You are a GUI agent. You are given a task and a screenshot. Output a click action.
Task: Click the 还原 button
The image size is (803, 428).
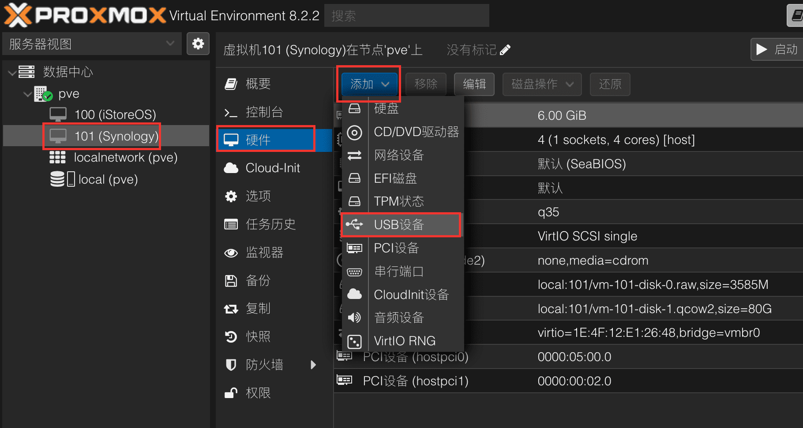tap(610, 84)
